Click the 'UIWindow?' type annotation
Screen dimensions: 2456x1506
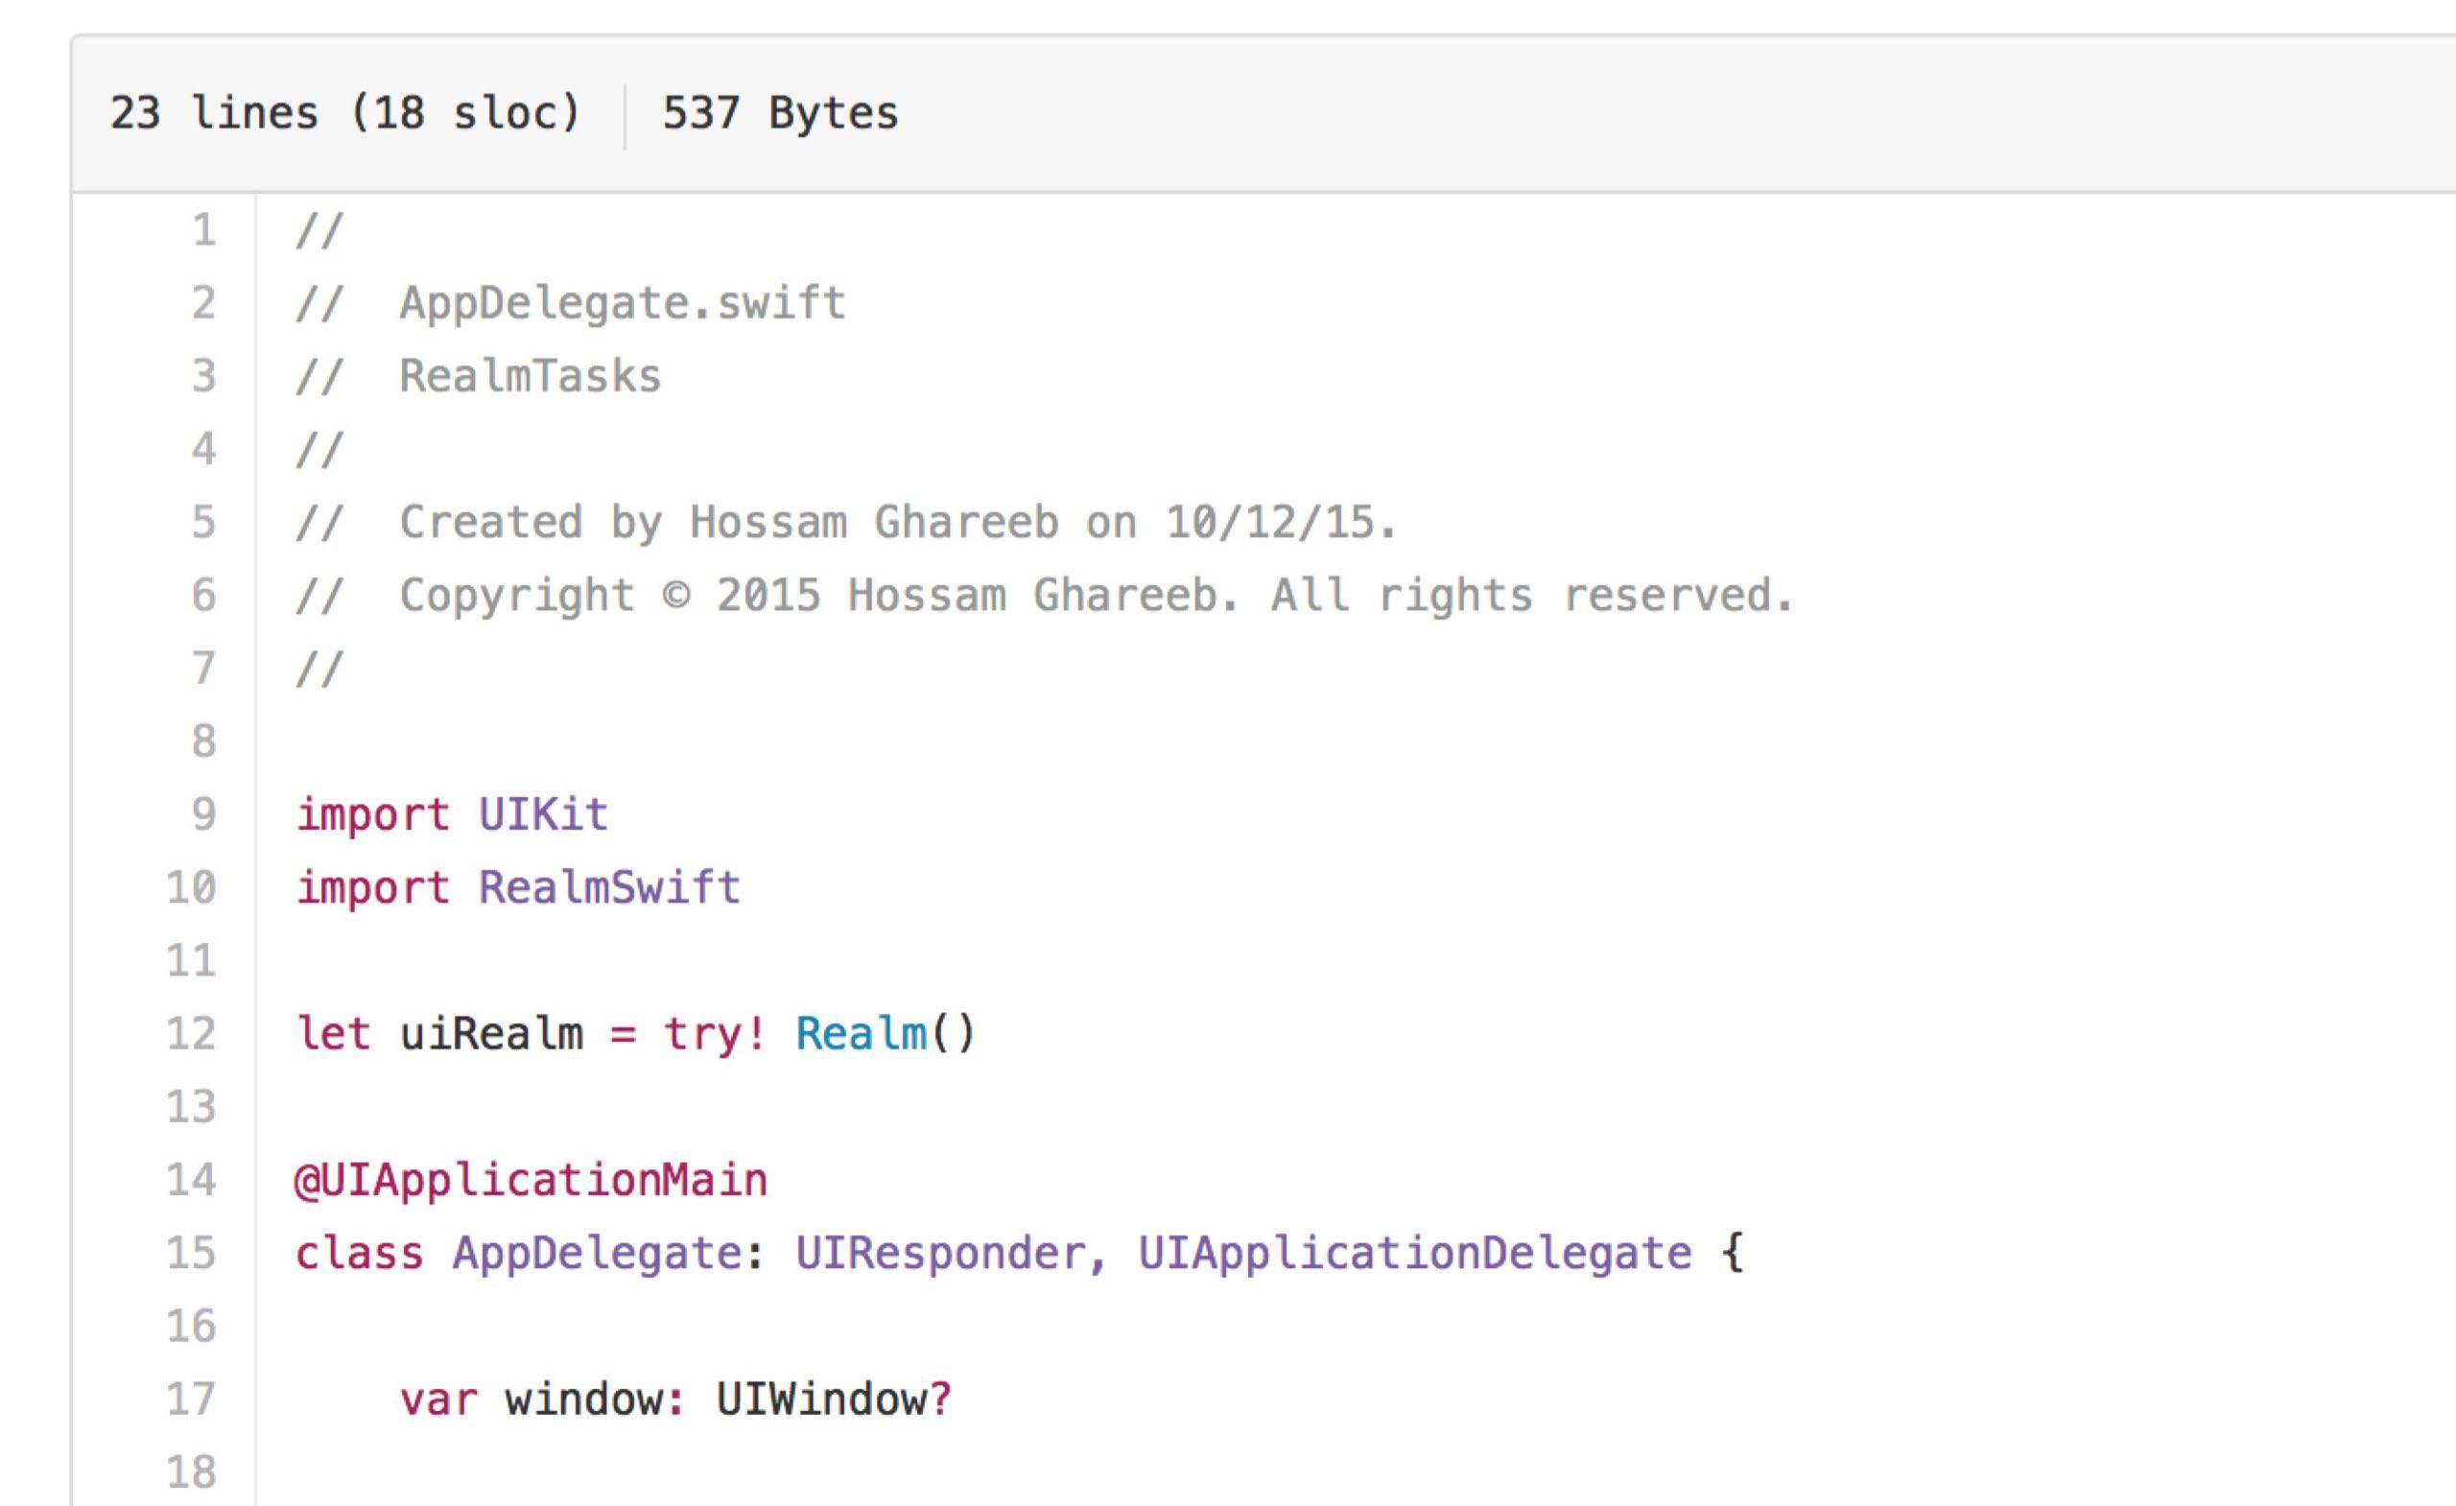point(834,1400)
